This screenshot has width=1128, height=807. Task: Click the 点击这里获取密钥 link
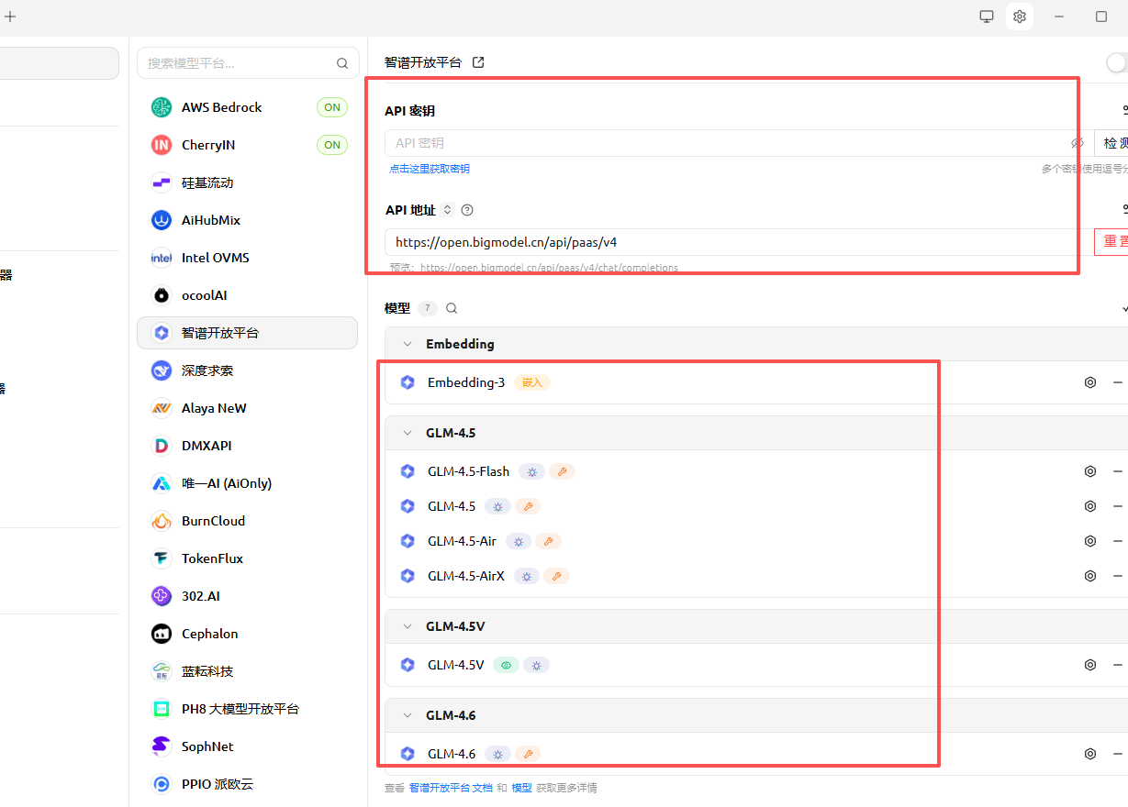(x=430, y=169)
